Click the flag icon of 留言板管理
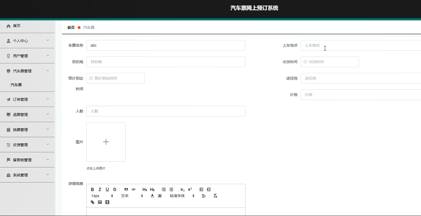Viewport: 421px width, 216px height. tap(9, 160)
